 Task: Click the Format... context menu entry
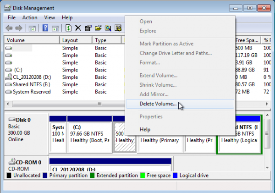180,63
